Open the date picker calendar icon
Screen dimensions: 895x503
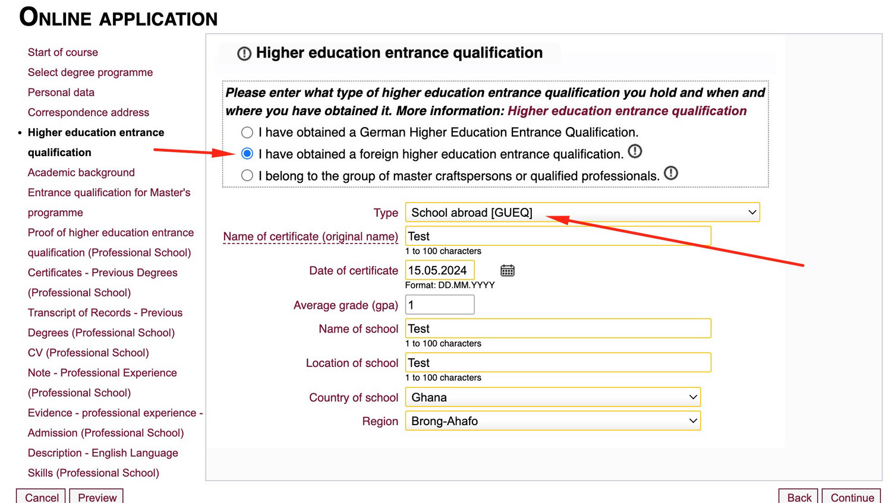point(507,271)
